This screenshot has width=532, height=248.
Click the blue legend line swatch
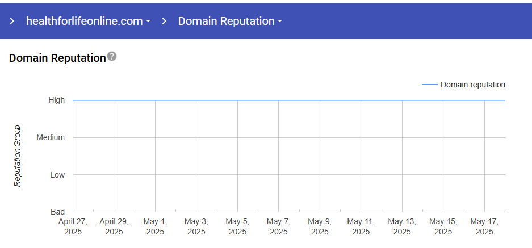pos(429,85)
